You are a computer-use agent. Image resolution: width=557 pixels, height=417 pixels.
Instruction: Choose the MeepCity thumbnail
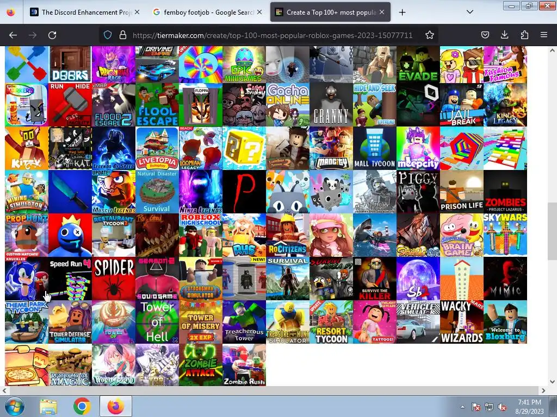(x=418, y=148)
